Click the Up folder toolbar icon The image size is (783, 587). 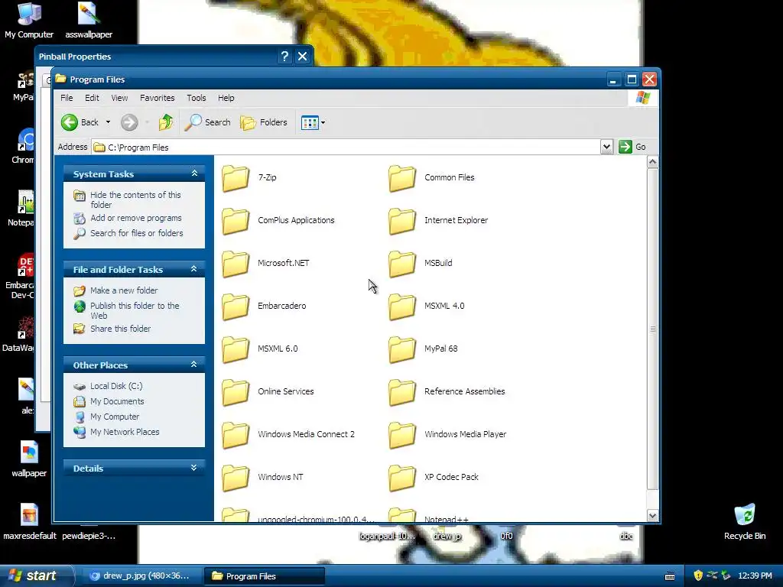point(166,122)
